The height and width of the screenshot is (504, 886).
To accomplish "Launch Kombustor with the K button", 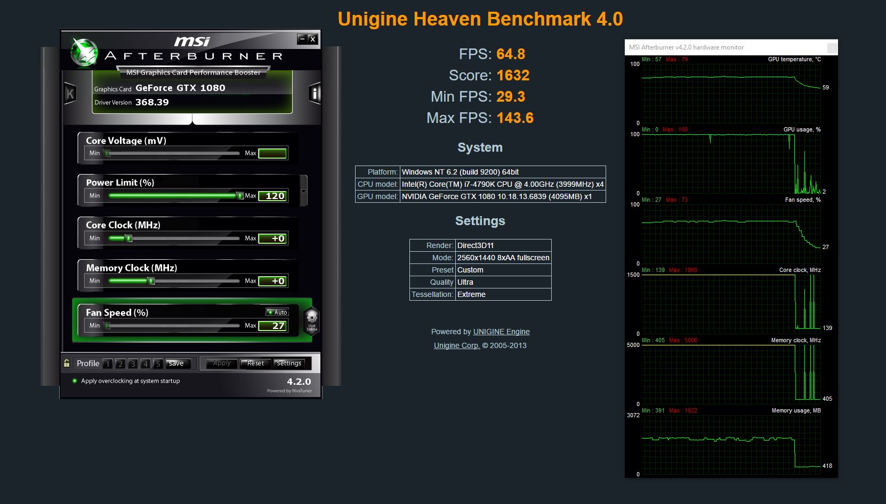I will click(x=70, y=94).
